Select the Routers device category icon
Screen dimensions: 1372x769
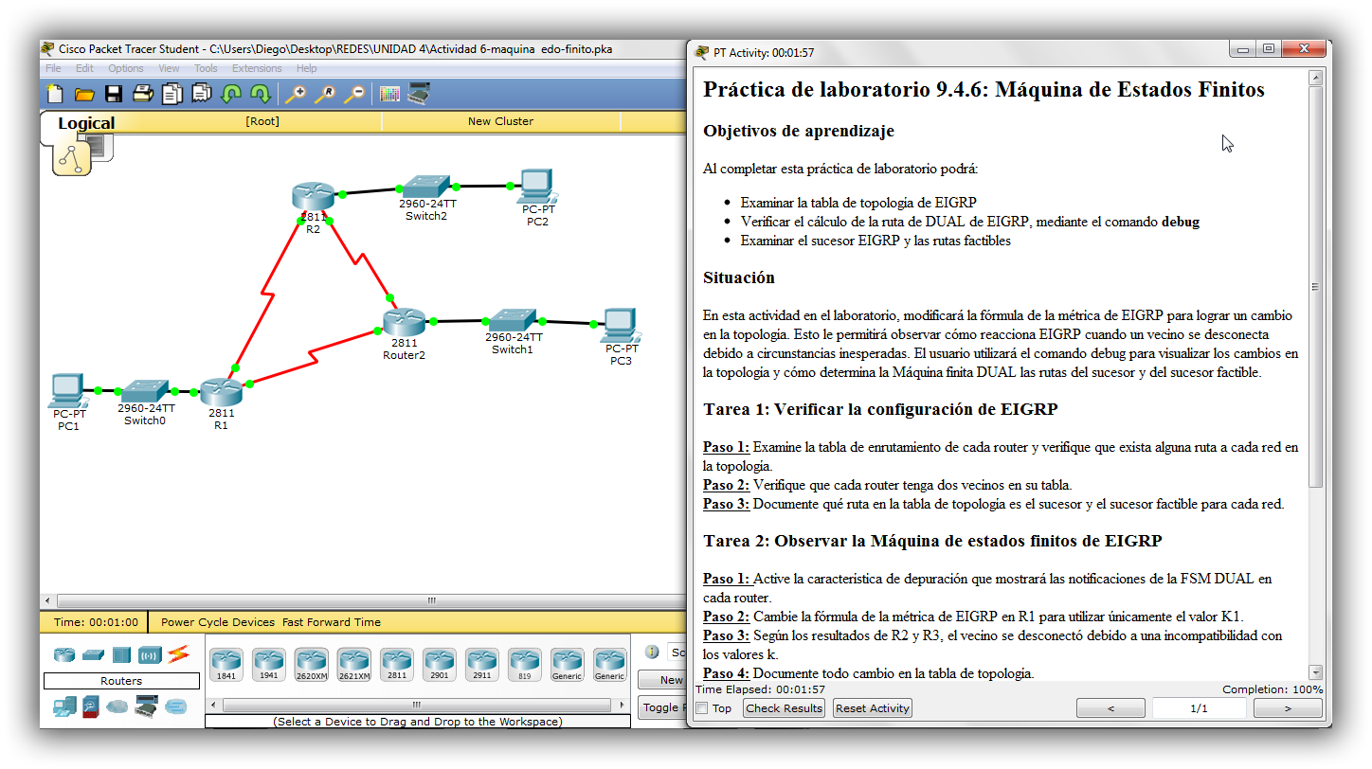pyautogui.click(x=64, y=653)
